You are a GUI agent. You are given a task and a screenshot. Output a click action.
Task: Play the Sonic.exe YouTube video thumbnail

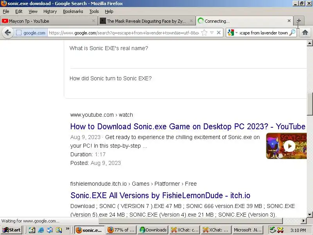click(x=286, y=146)
